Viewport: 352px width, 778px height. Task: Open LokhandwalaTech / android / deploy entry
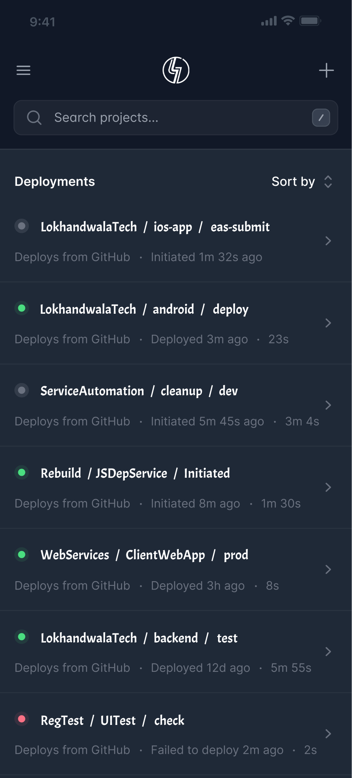(x=144, y=309)
